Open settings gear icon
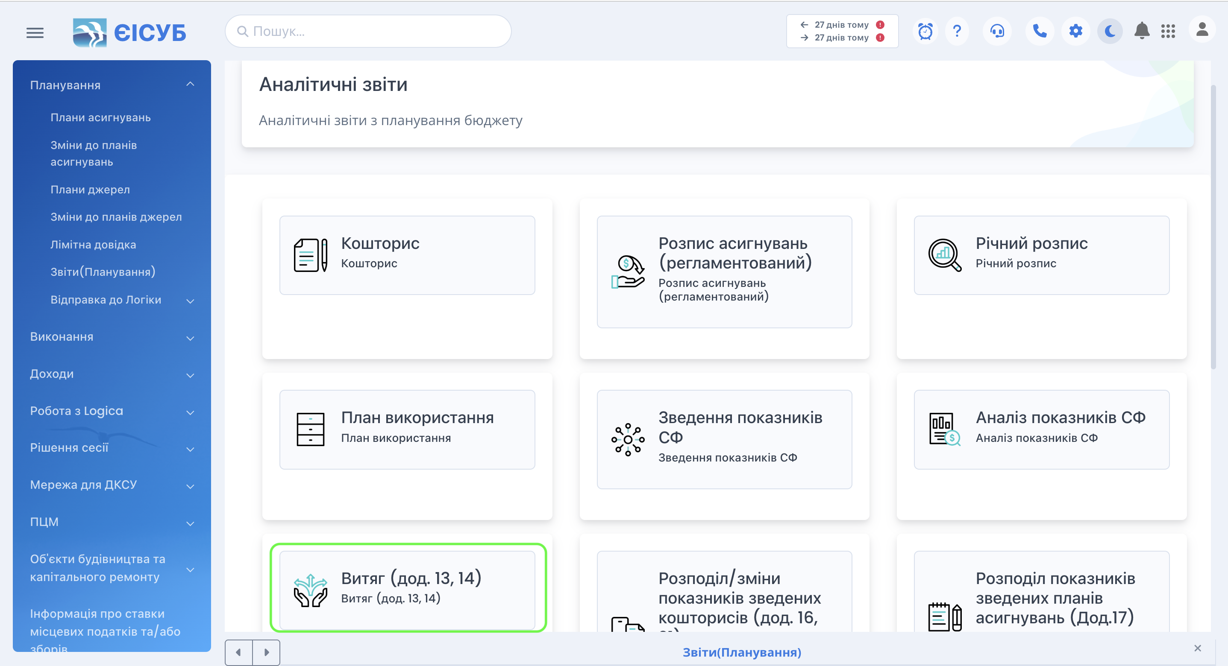This screenshot has height=666, width=1228. pyautogui.click(x=1075, y=32)
